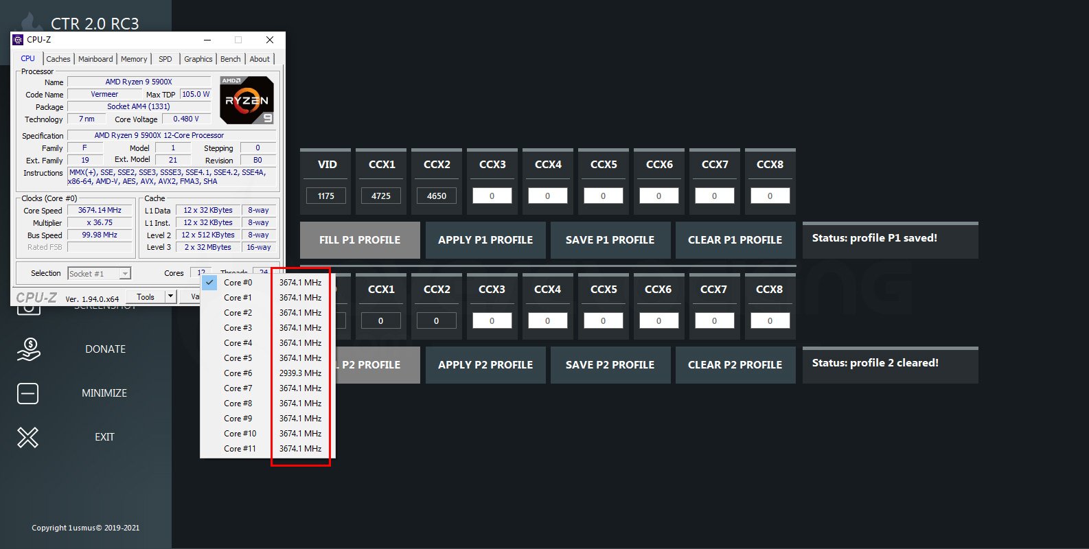Save the P2 profile
1089x549 pixels.
pyautogui.click(x=610, y=365)
